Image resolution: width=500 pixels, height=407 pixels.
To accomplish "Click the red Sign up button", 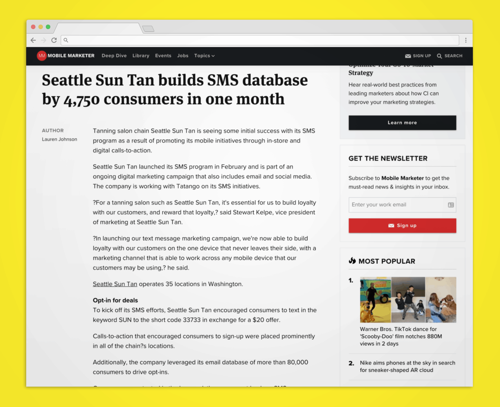I will tap(402, 225).
